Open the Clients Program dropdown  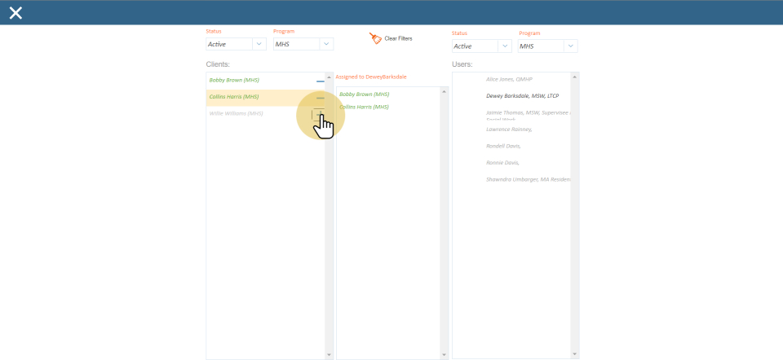[x=303, y=44]
